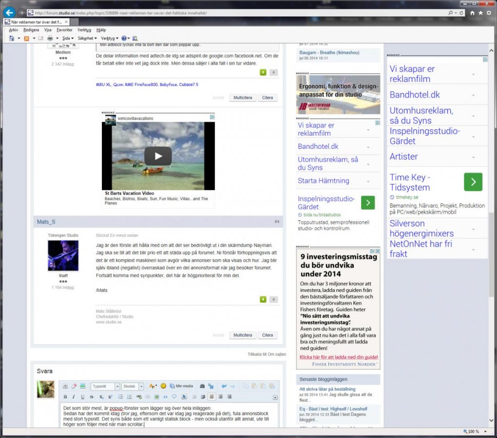497x438 pixels.
Task: Open the Typsnitt font dropdown
Action: [x=105, y=386]
